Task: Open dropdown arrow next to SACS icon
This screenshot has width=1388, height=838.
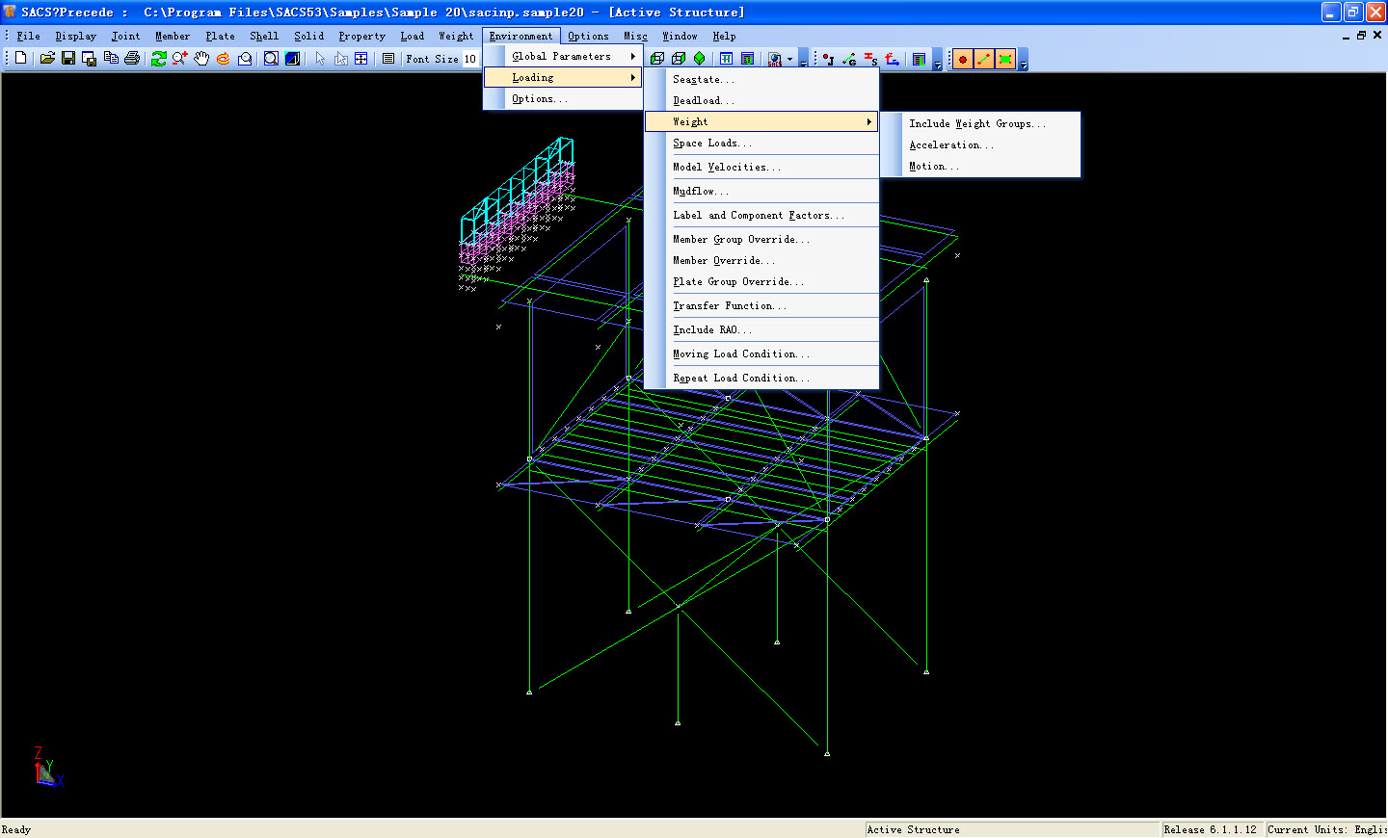Action: (790, 59)
